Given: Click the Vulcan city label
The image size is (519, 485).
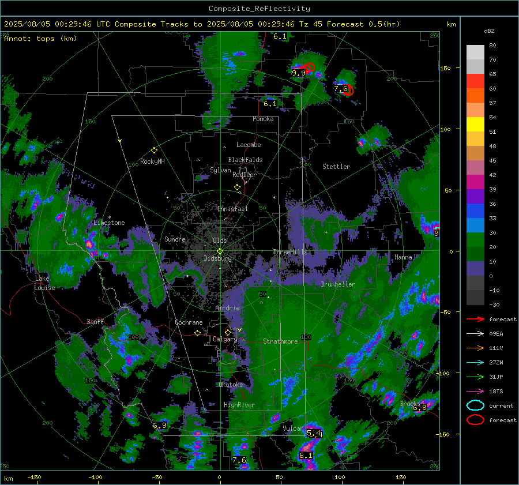Looking at the screenshot, I should coord(293,428).
